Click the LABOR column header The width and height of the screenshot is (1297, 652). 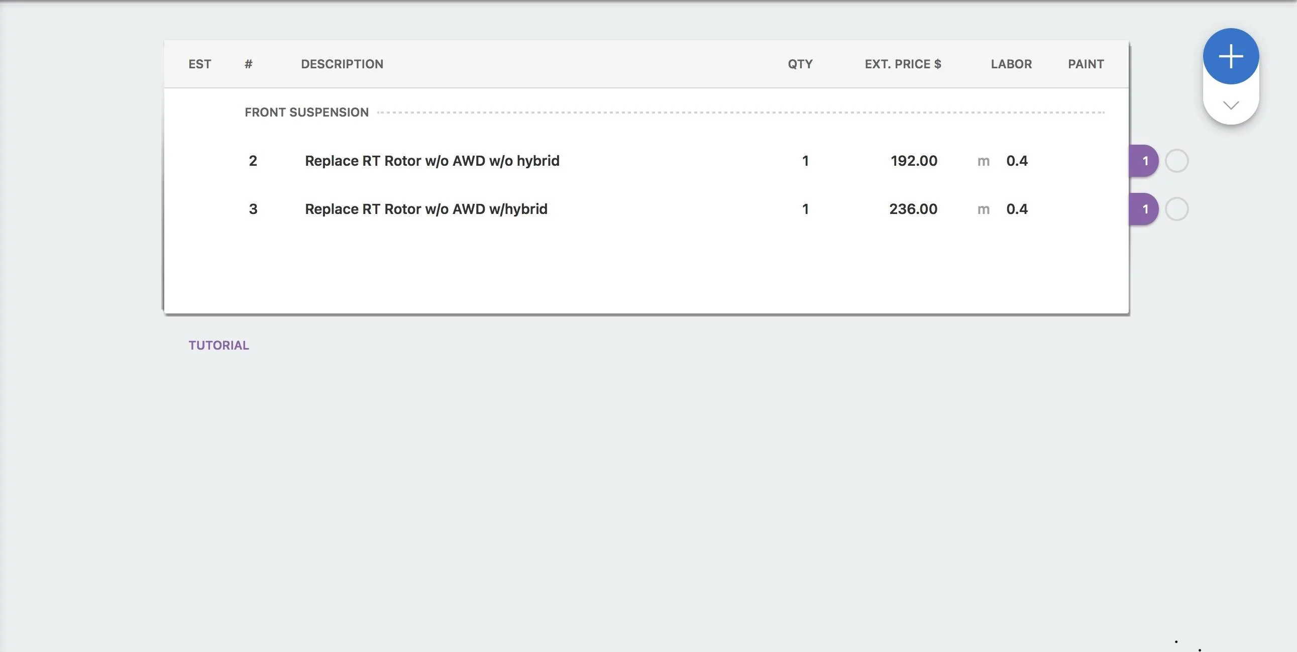click(1011, 64)
